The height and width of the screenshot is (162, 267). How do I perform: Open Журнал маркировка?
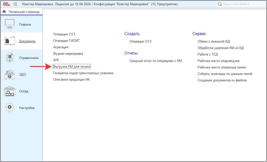tap(68, 54)
